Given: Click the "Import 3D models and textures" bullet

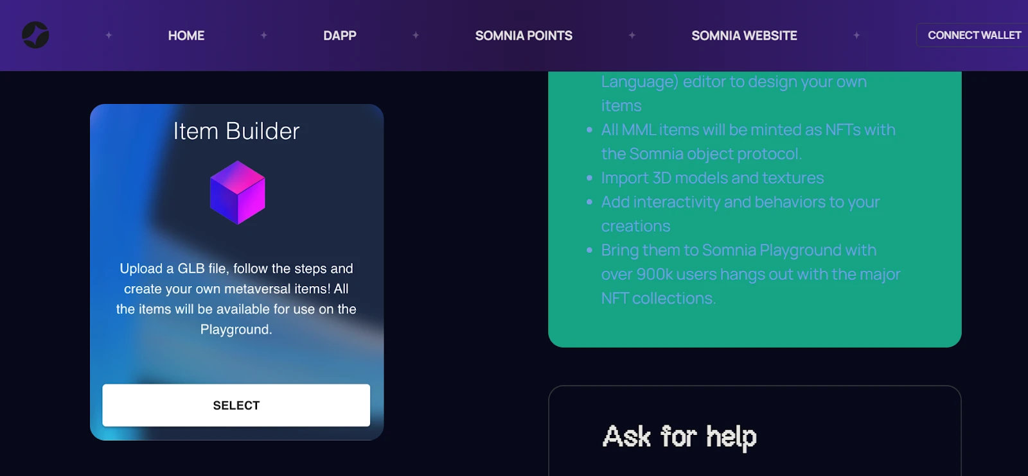Looking at the screenshot, I should (x=712, y=178).
